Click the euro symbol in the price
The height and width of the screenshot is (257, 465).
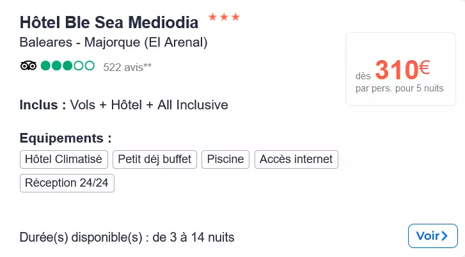[x=424, y=65]
